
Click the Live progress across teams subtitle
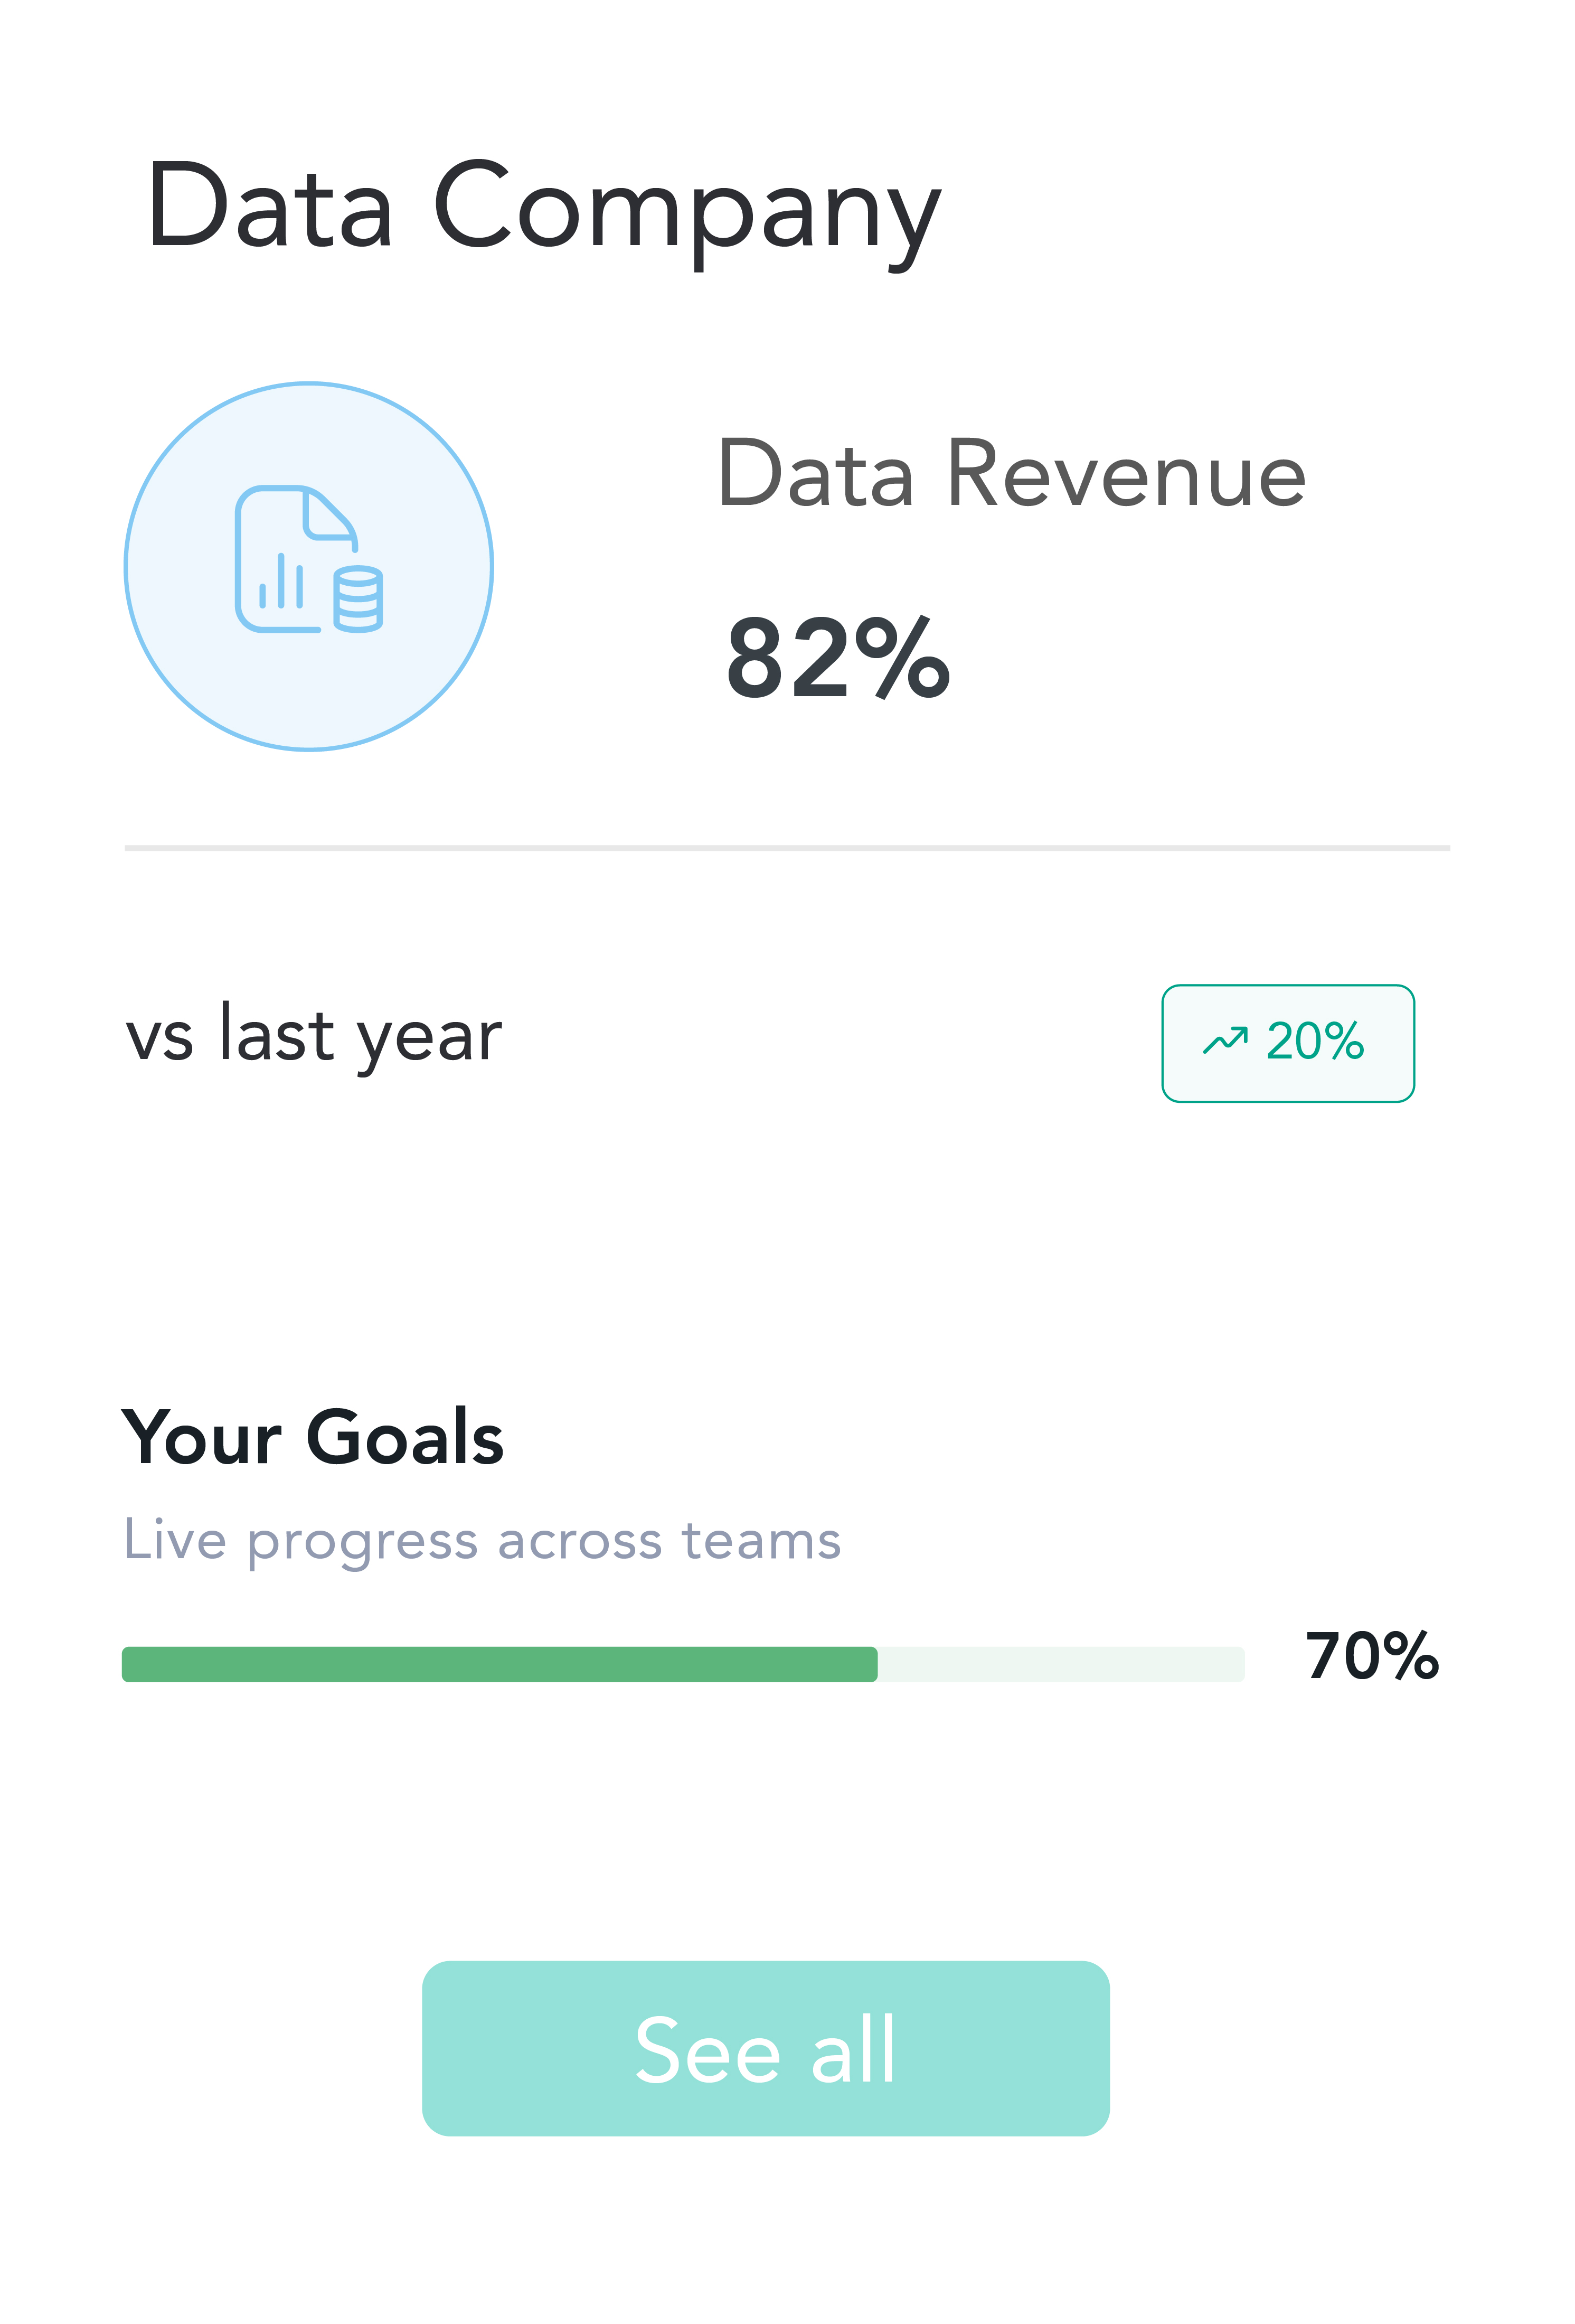(482, 1540)
